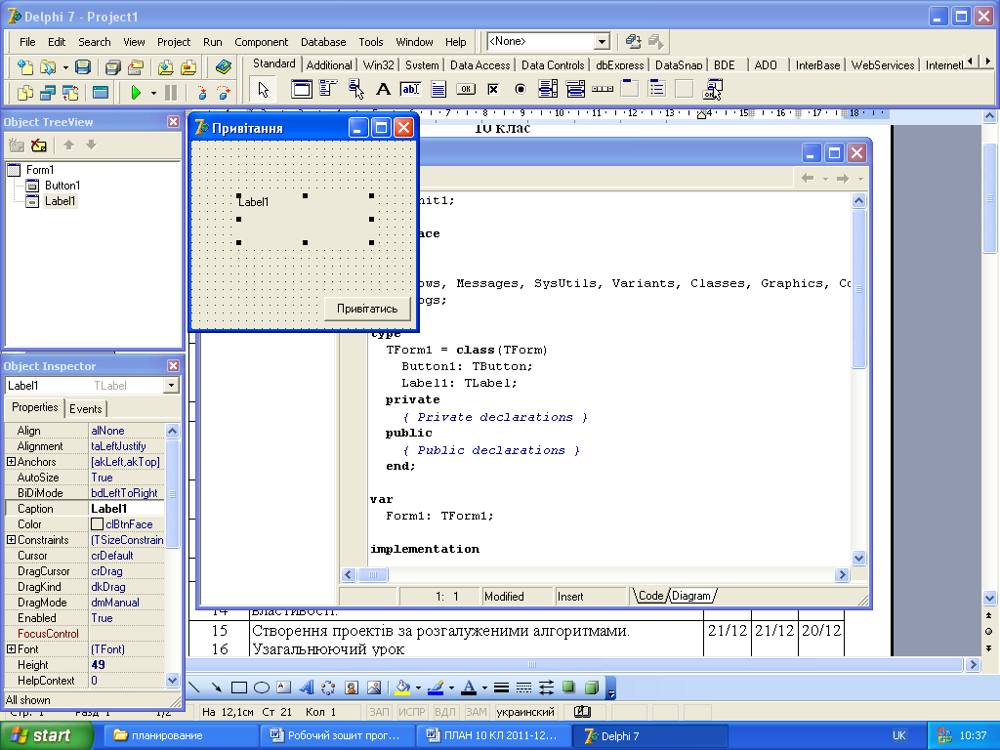Switch to ПЛАН 10 КЛ taskbar window
Image resolution: width=1000 pixels, height=750 pixels.
(492, 735)
